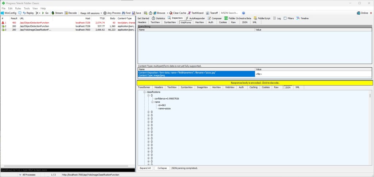Click the Save sessions icon
Screen dimensions: 374x177
click(x=134, y=13)
